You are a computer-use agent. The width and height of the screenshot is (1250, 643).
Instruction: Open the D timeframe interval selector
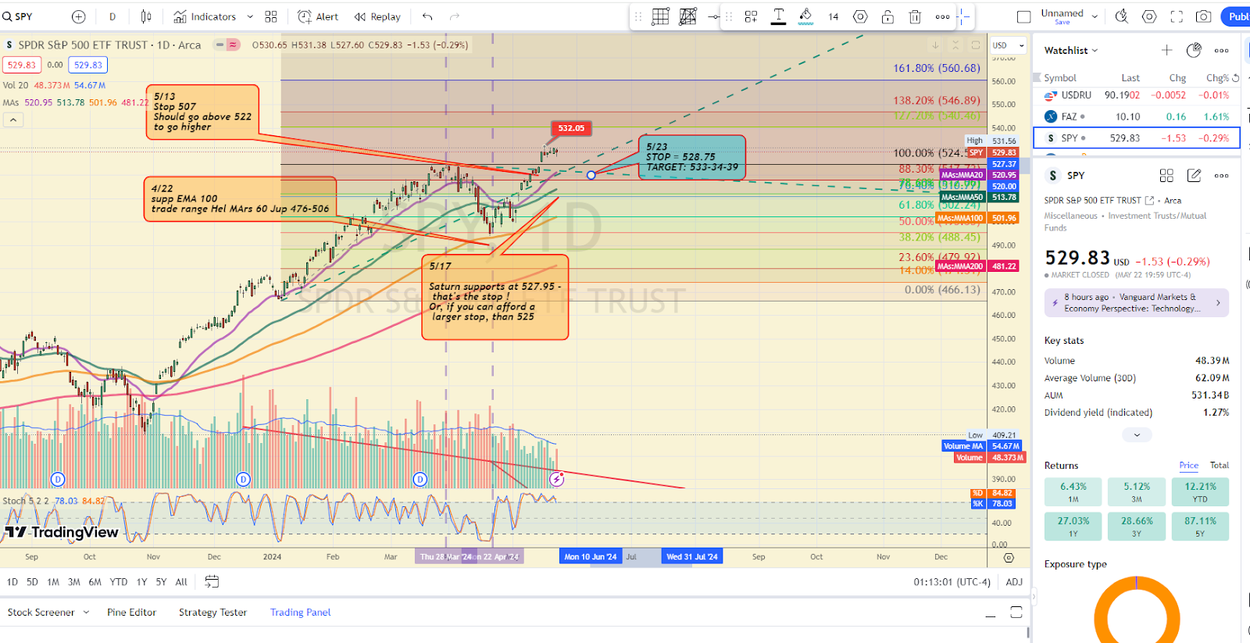[112, 16]
